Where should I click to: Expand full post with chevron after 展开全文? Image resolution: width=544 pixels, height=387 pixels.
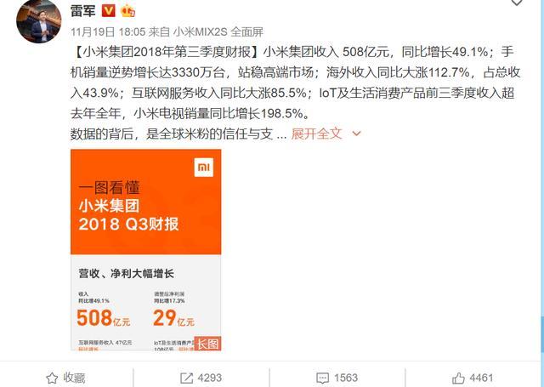point(356,134)
